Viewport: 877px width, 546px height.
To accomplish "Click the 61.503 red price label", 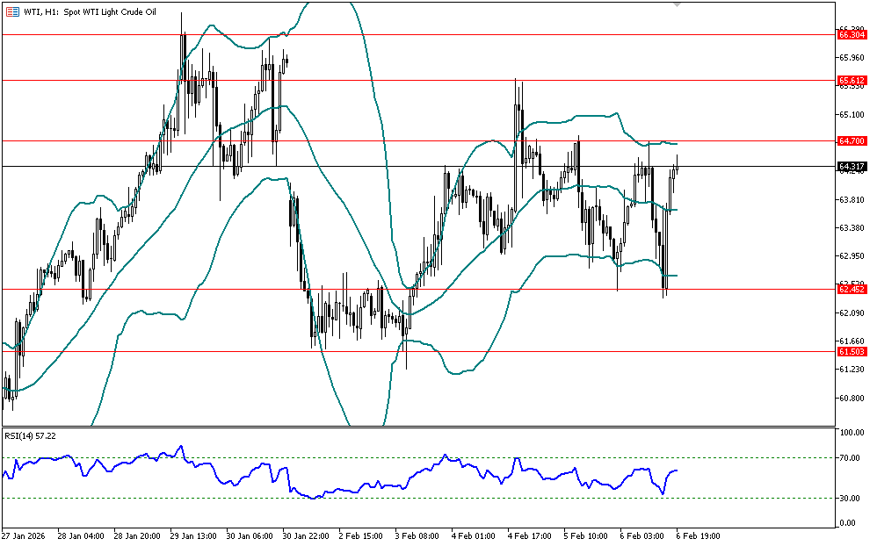I will click(x=852, y=351).
